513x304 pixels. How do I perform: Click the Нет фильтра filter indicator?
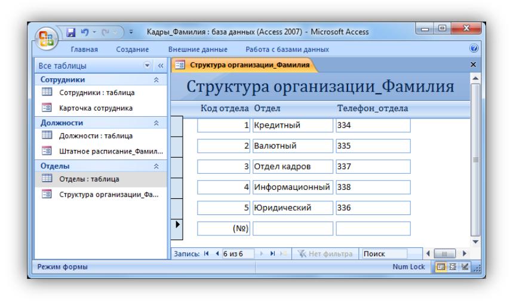[x=325, y=254]
